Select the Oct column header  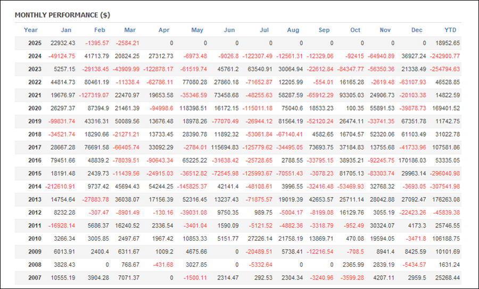[x=356, y=30]
